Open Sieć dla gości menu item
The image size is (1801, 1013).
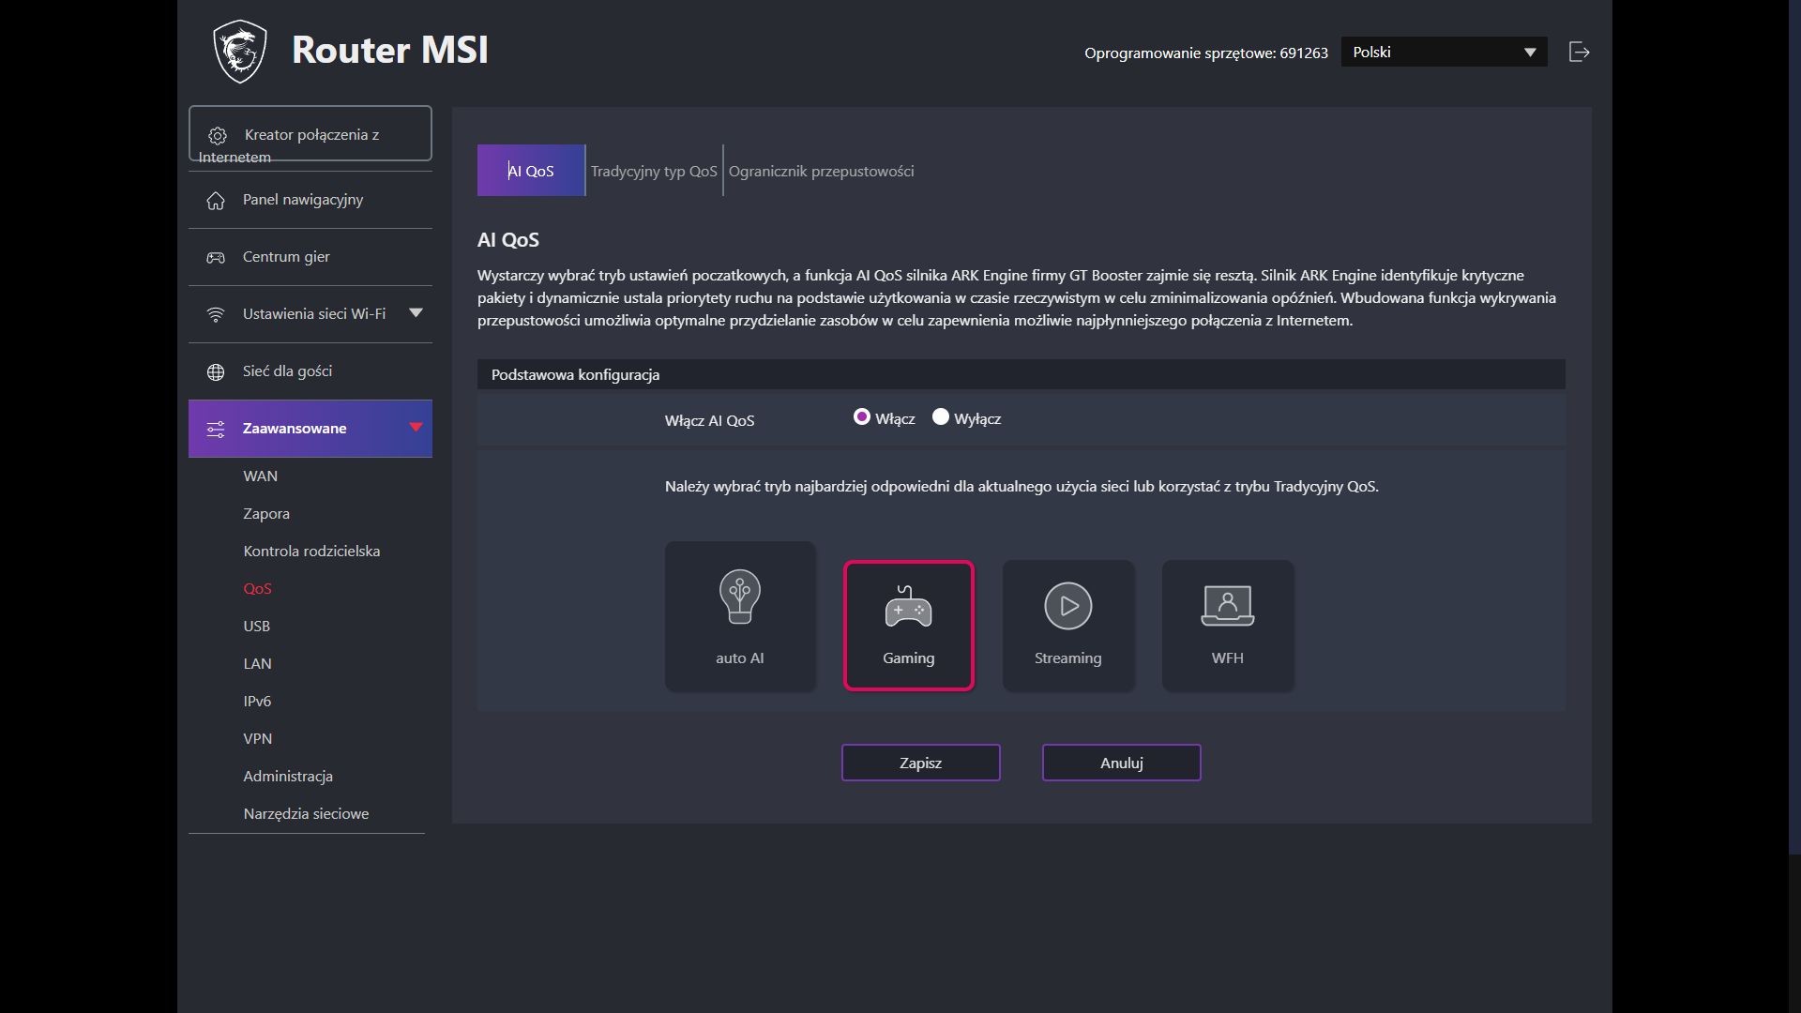[310, 371]
